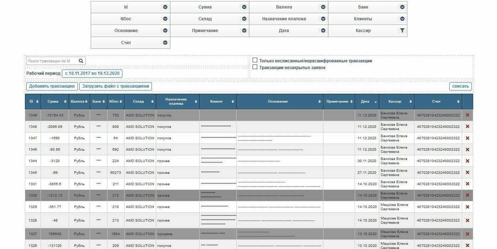This screenshot has width=497, height=249.
Task: Toggle Транзакции незакрытых заявок checkbox
Action: (255, 67)
